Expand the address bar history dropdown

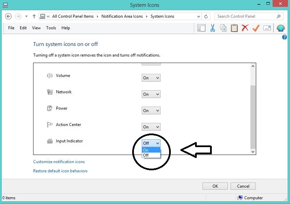[x=198, y=17]
